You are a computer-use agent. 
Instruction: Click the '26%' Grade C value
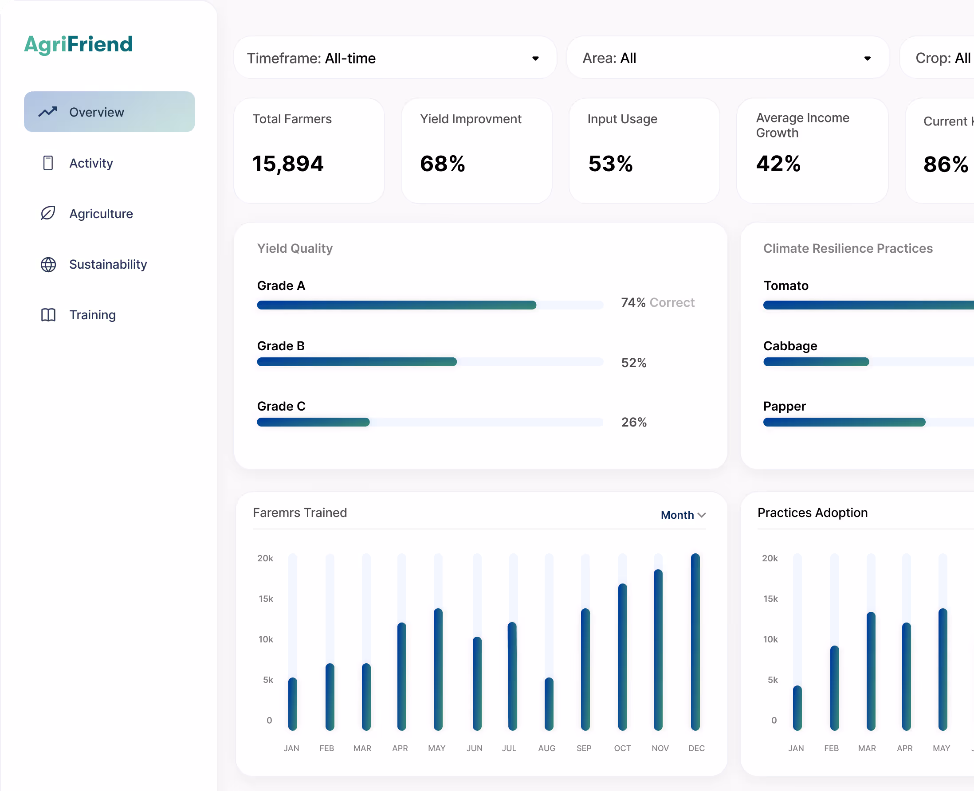[x=633, y=423]
